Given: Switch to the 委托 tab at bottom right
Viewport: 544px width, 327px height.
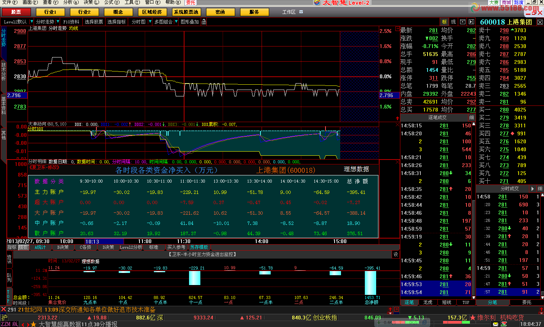Looking at the screenshot, I should [527, 302].
